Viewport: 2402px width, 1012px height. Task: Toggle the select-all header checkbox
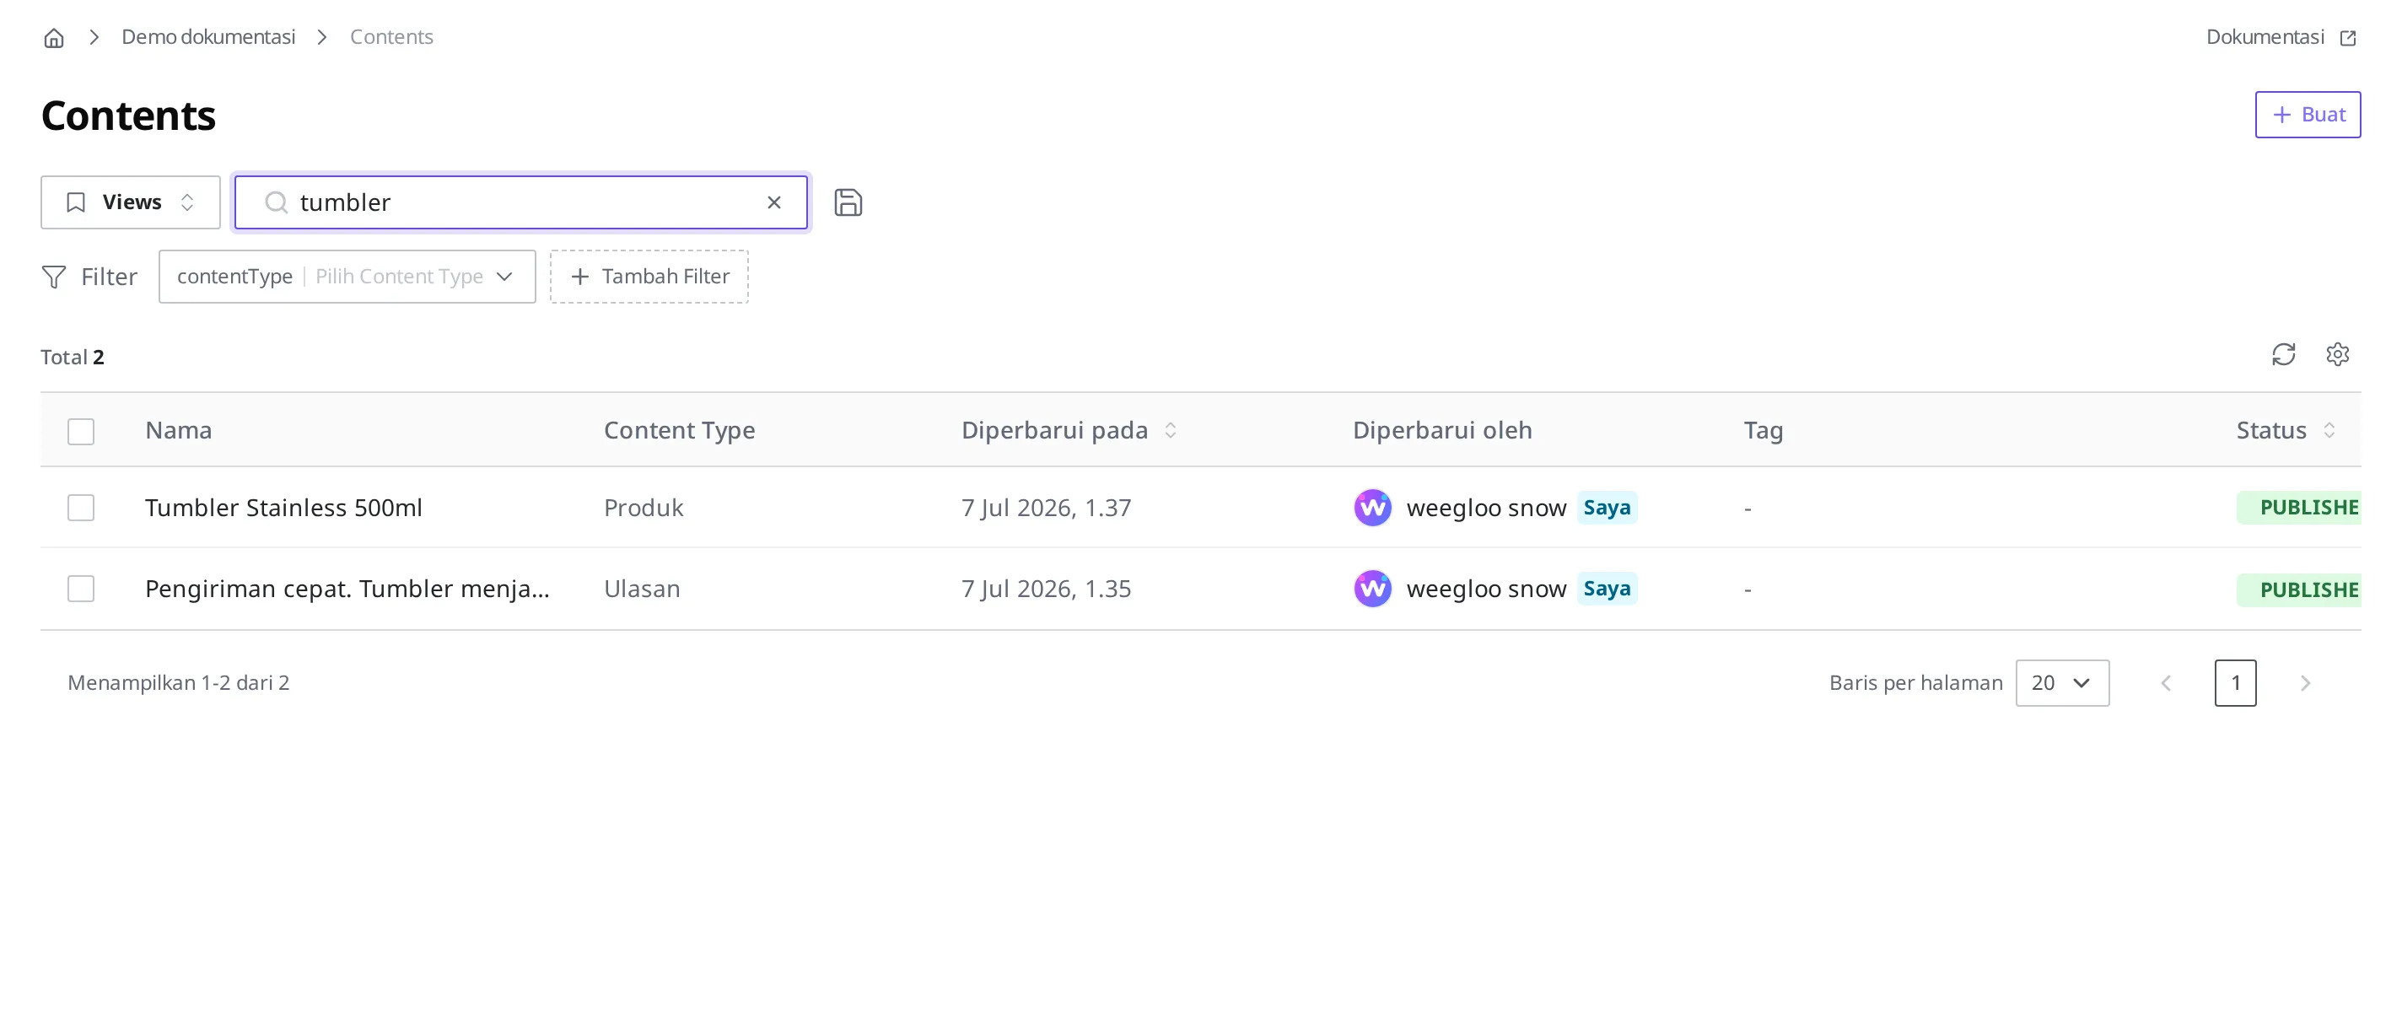[81, 431]
